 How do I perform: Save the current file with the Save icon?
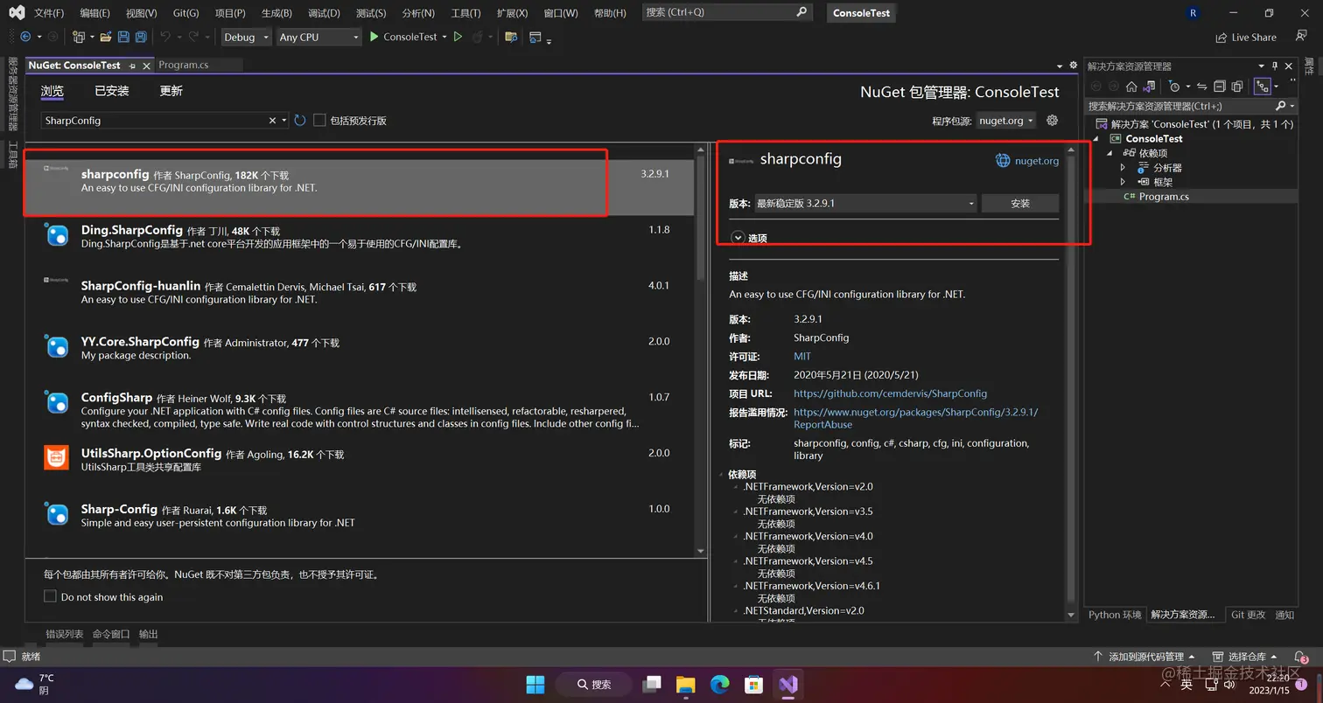click(123, 37)
